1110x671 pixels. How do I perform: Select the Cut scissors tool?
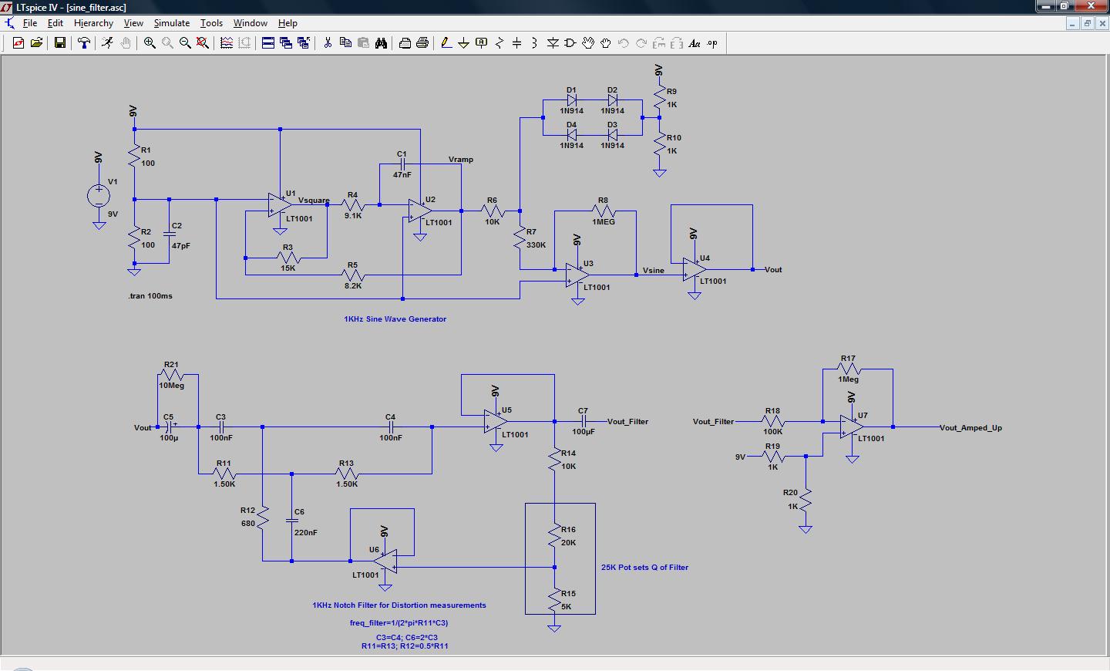coord(328,43)
